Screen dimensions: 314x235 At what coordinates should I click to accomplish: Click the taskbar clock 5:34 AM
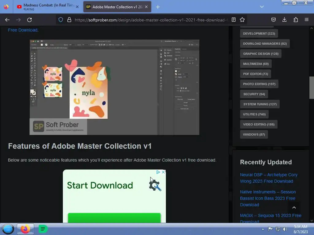pyautogui.click(x=301, y=229)
